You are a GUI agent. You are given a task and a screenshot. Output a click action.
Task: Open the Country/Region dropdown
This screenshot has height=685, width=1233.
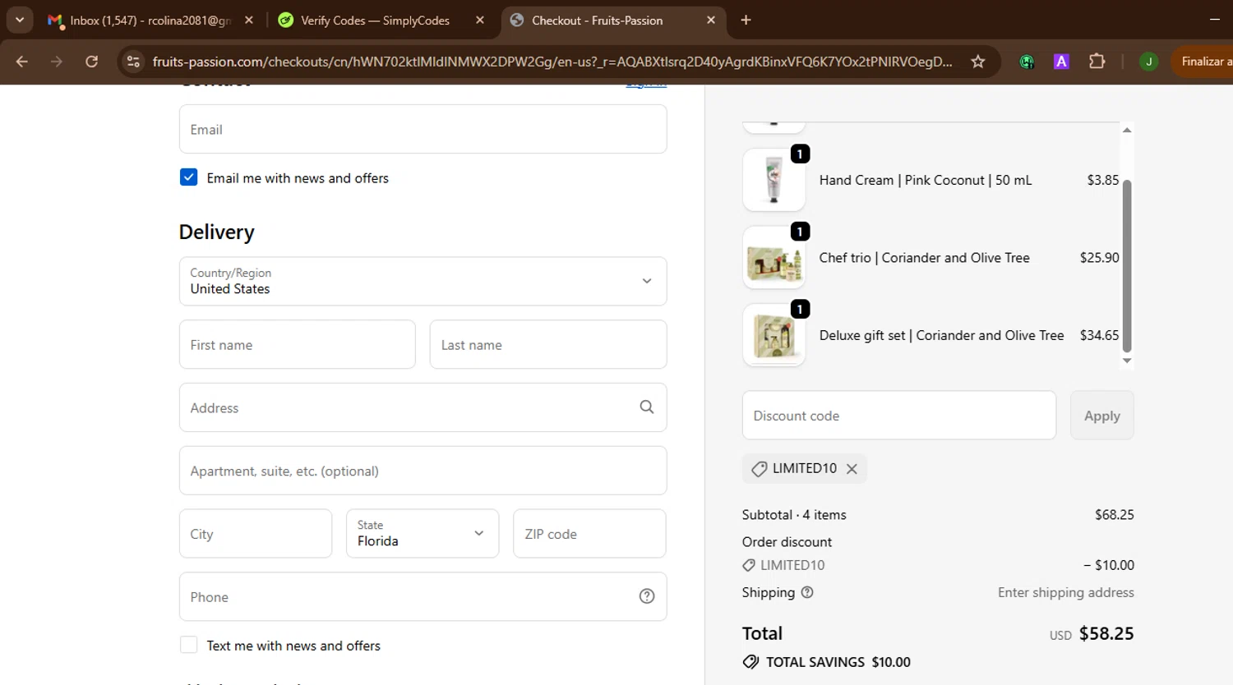[x=423, y=281]
